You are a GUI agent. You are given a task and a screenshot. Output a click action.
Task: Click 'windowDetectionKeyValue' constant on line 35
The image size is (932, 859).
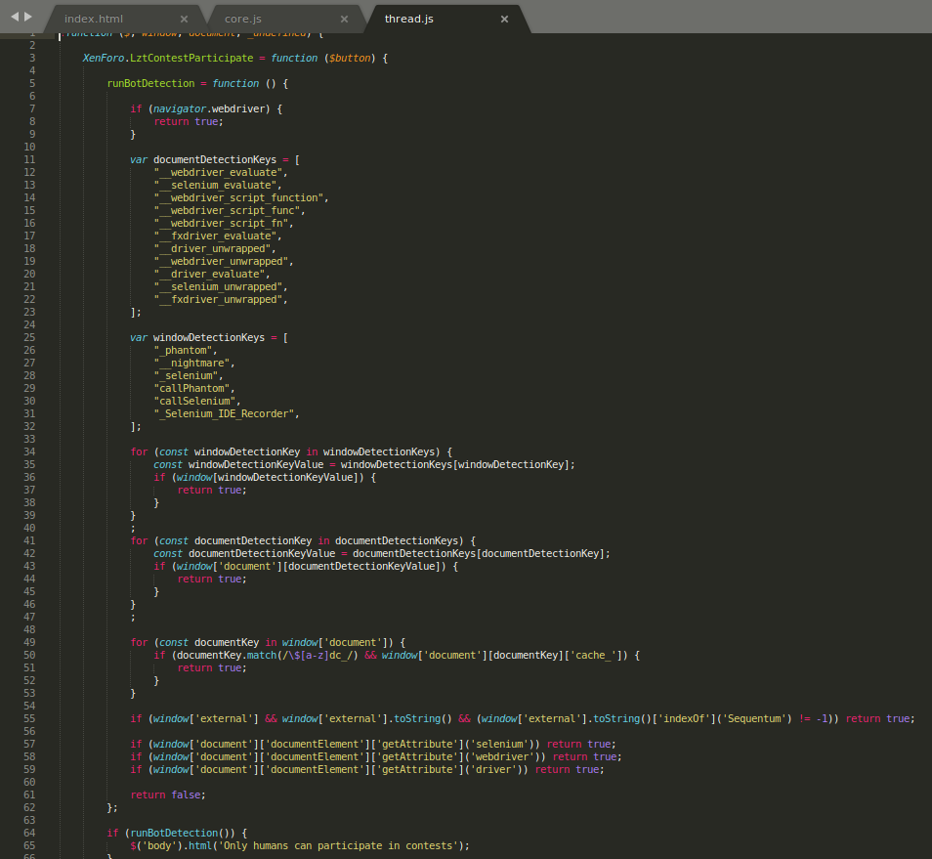tap(256, 465)
